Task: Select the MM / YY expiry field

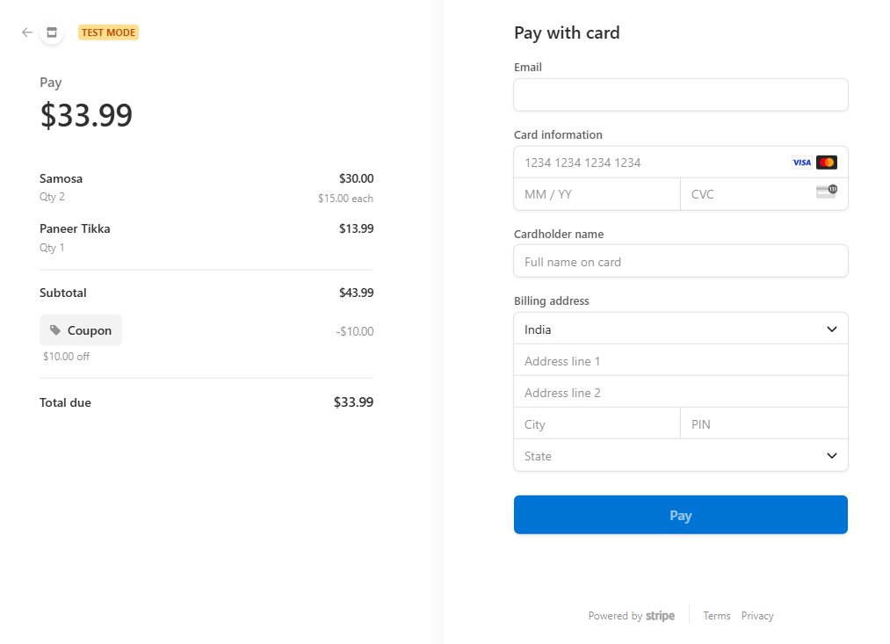Action: point(597,194)
